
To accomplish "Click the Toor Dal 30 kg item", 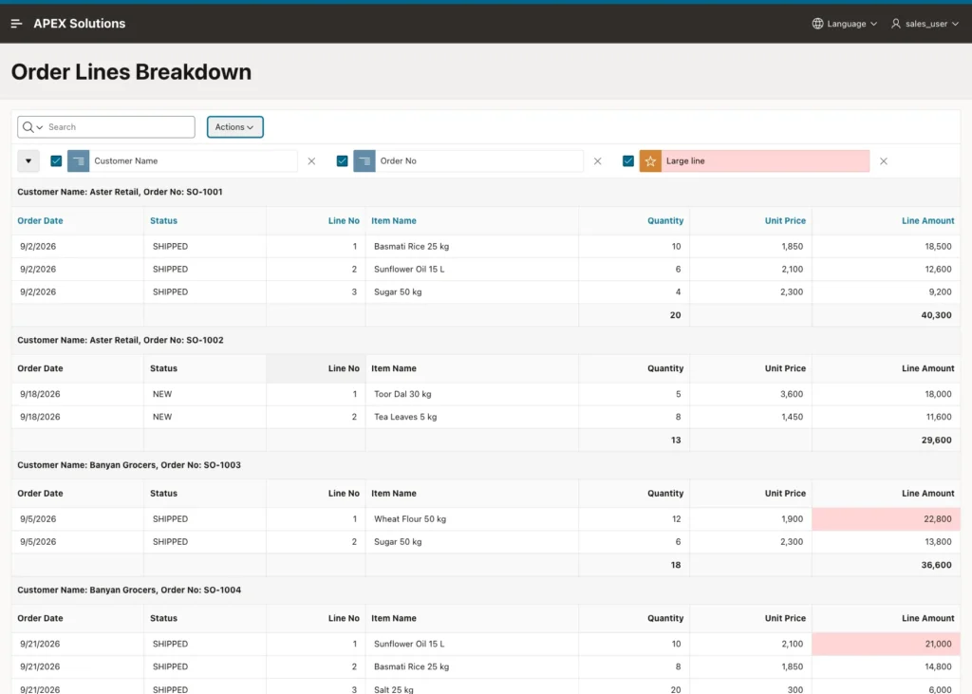I will 402,394.
